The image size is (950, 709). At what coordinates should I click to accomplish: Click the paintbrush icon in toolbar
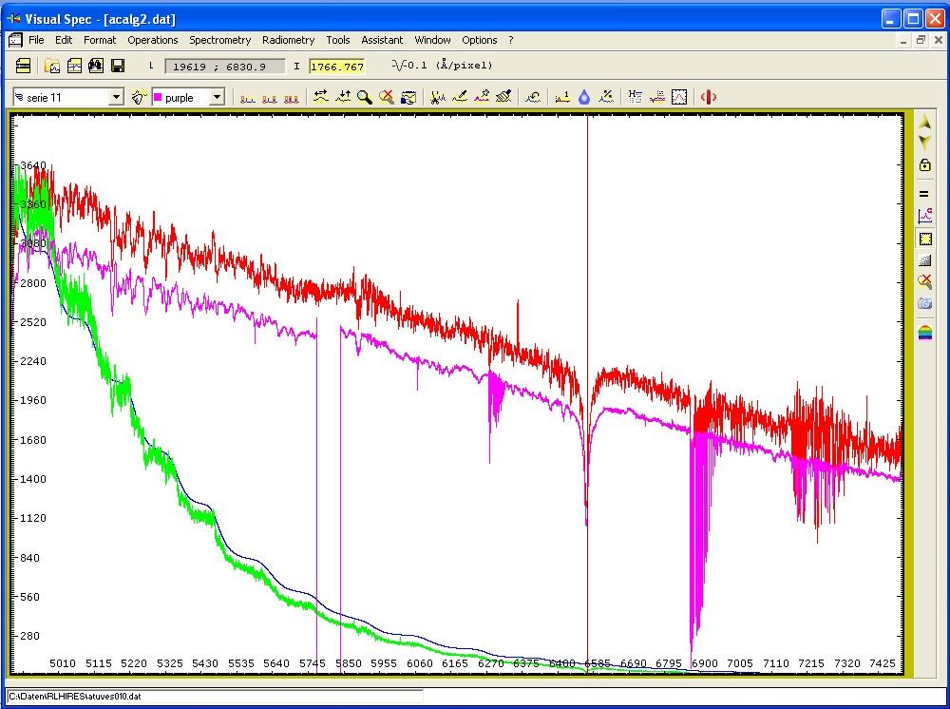tap(504, 97)
